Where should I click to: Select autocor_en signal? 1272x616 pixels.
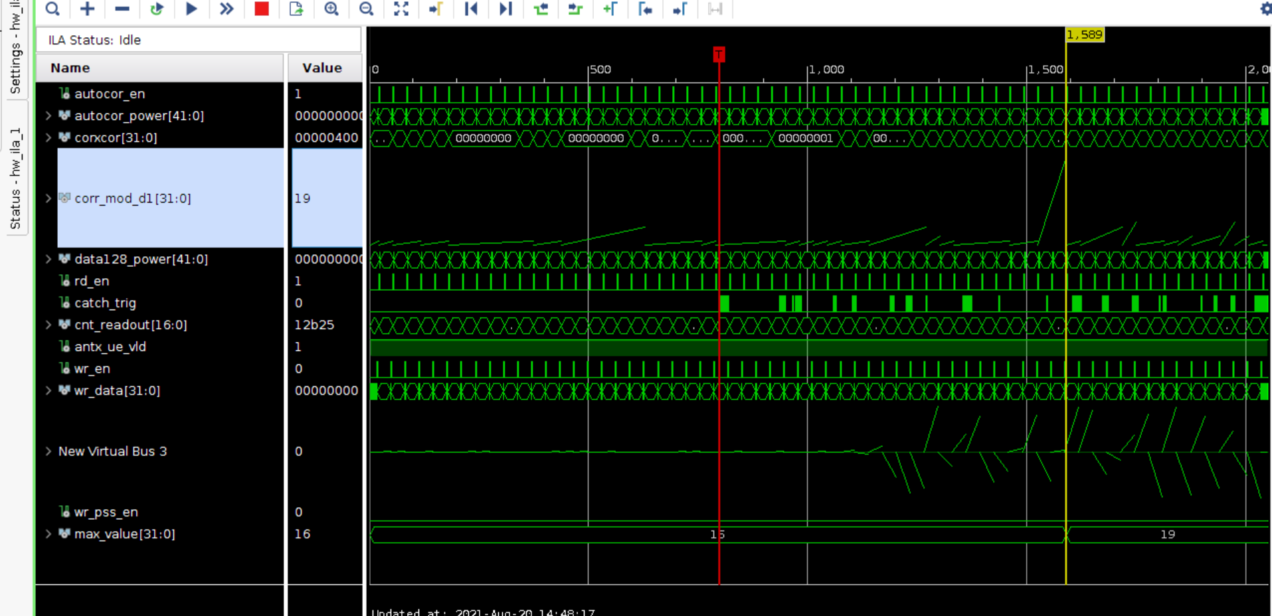pyautogui.click(x=109, y=94)
